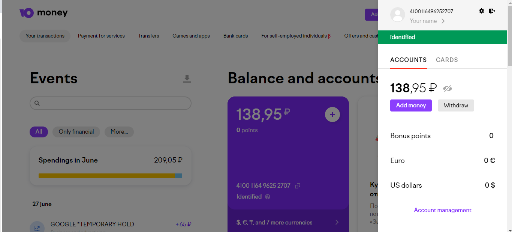Download events history using the download icon
The height and width of the screenshot is (232, 512).
(x=187, y=79)
